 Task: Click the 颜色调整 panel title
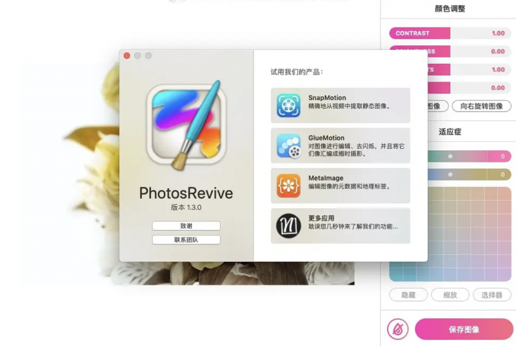pos(450,8)
